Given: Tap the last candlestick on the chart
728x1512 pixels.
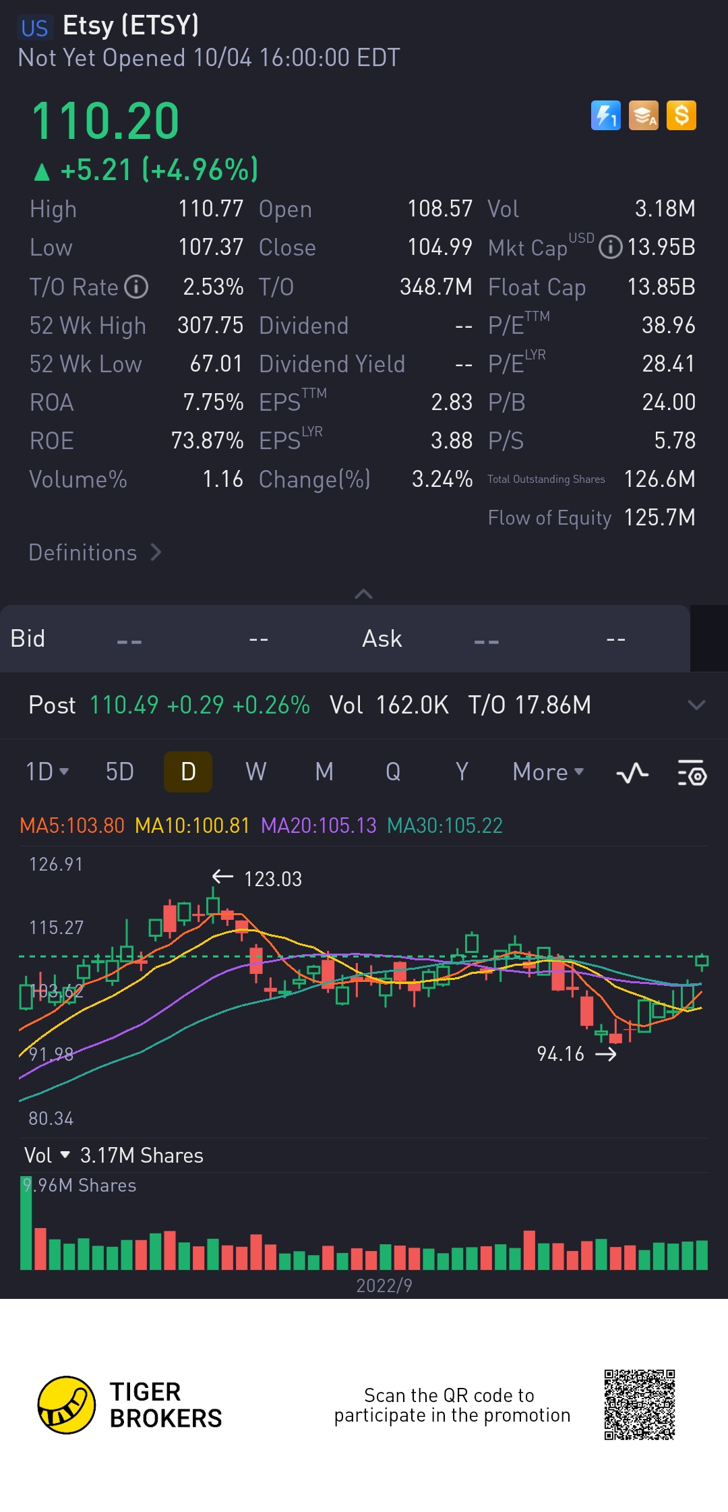Looking at the screenshot, I should point(702,962).
